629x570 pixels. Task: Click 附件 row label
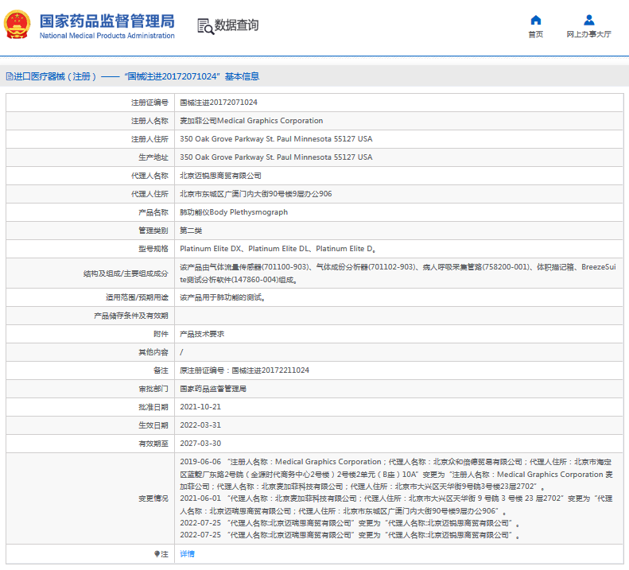[x=161, y=334]
